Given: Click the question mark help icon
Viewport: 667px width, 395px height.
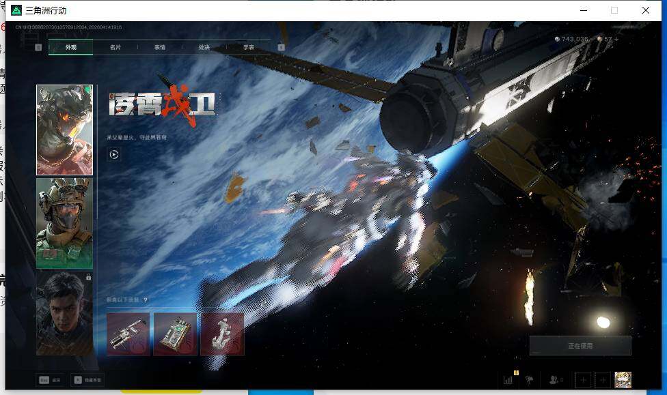Looking at the screenshot, I should tap(146, 300).
